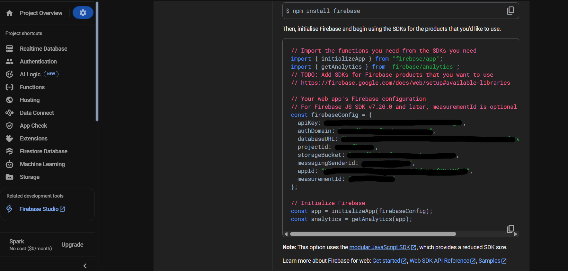Click the 'initializeApp(firebaseConfig)' line
568x271 pixels.
362,211
